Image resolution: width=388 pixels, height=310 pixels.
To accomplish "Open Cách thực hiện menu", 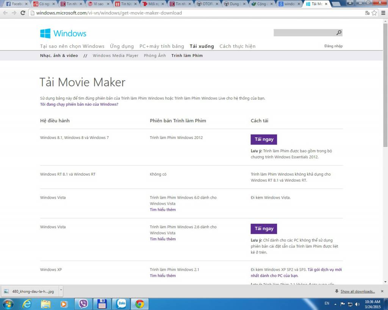I will 237,46.
